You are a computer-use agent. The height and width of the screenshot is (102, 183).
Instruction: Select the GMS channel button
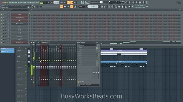tap(19, 21)
